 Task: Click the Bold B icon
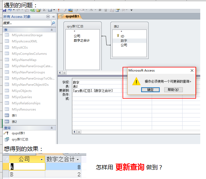pos(100,10)
